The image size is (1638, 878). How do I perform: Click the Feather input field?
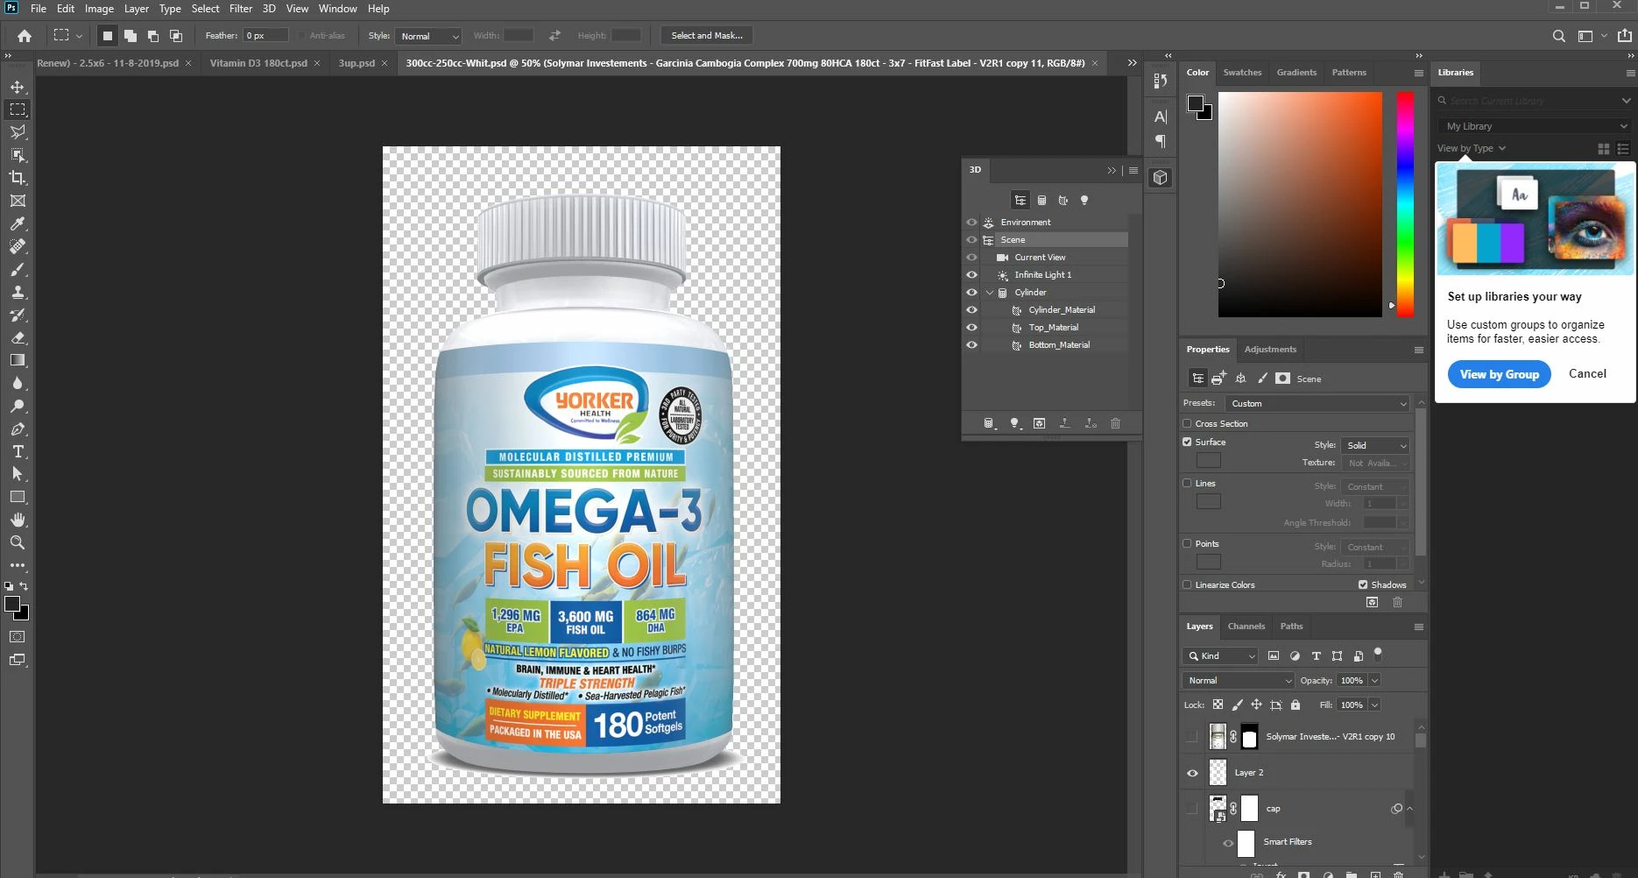coord(265,36)
